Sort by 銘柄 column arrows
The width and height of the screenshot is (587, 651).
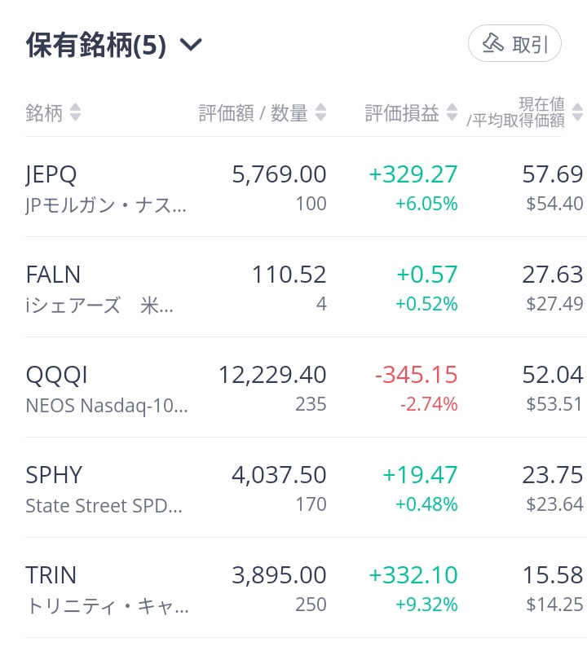click(x=75, y=112)
